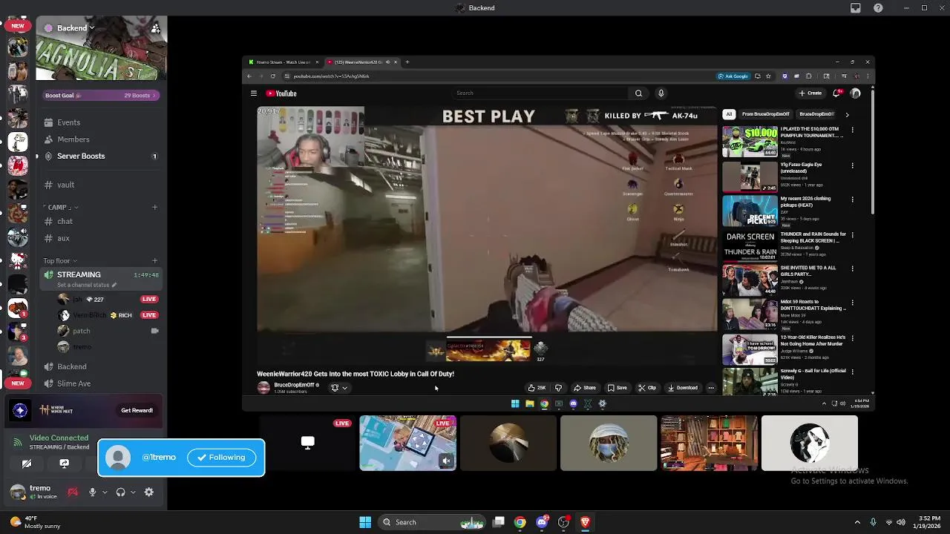
Task: Save the video to a playlist
Action: click(617, 388)
